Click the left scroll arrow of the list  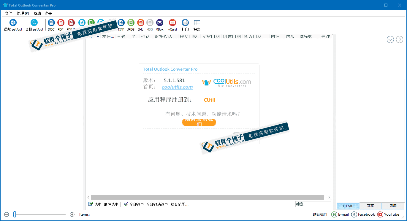pyautogui.click(x=88, y=197)
